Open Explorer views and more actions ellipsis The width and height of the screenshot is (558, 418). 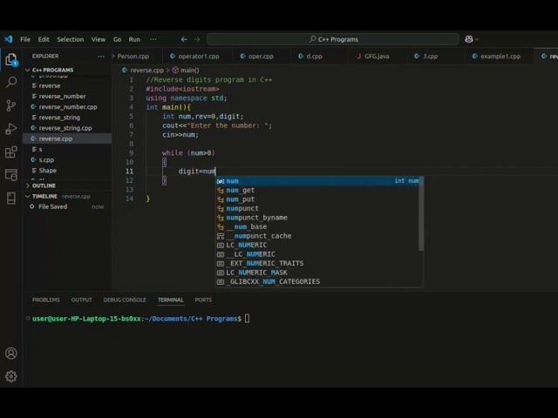(101, 56)
